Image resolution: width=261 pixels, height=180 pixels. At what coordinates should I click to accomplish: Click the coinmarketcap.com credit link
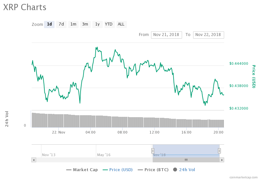(x=243, y=177)
